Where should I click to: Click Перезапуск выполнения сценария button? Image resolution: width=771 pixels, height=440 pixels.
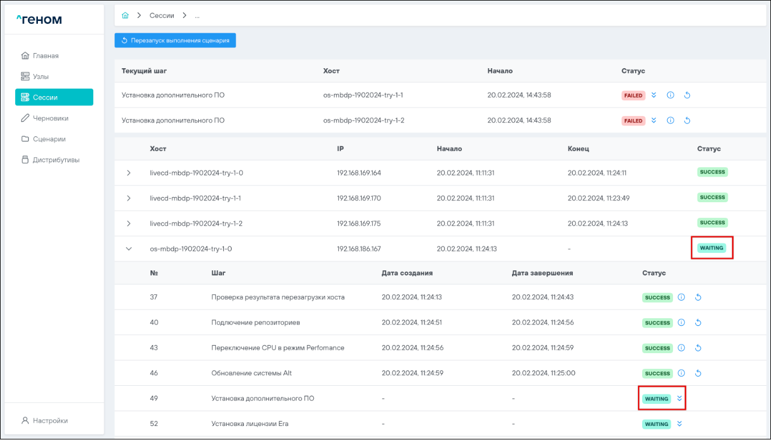(176, 40)
